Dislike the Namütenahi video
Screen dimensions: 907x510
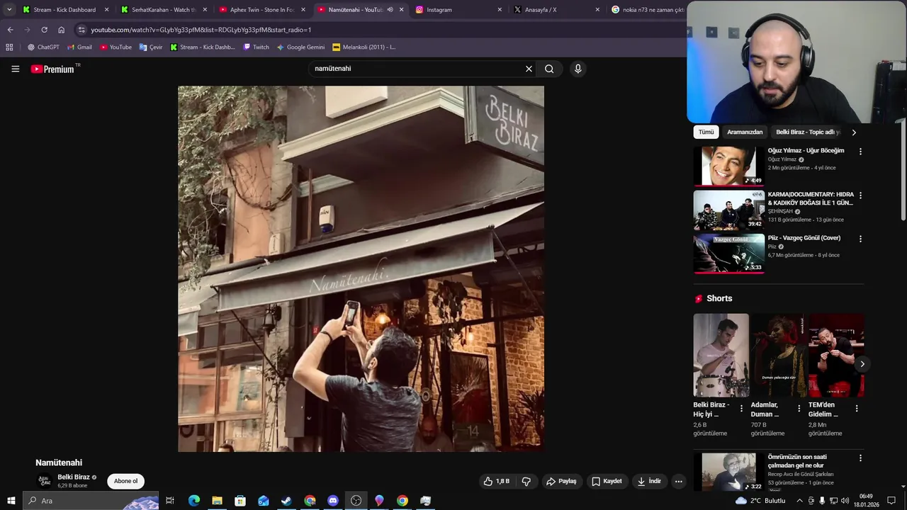tap(526, 481)
